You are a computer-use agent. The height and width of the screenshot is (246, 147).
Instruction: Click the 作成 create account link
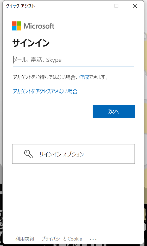click(84, 77)
